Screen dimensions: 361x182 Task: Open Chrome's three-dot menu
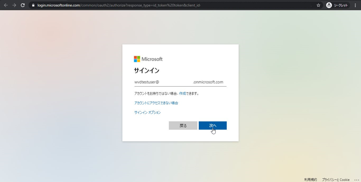pos(355,5)
